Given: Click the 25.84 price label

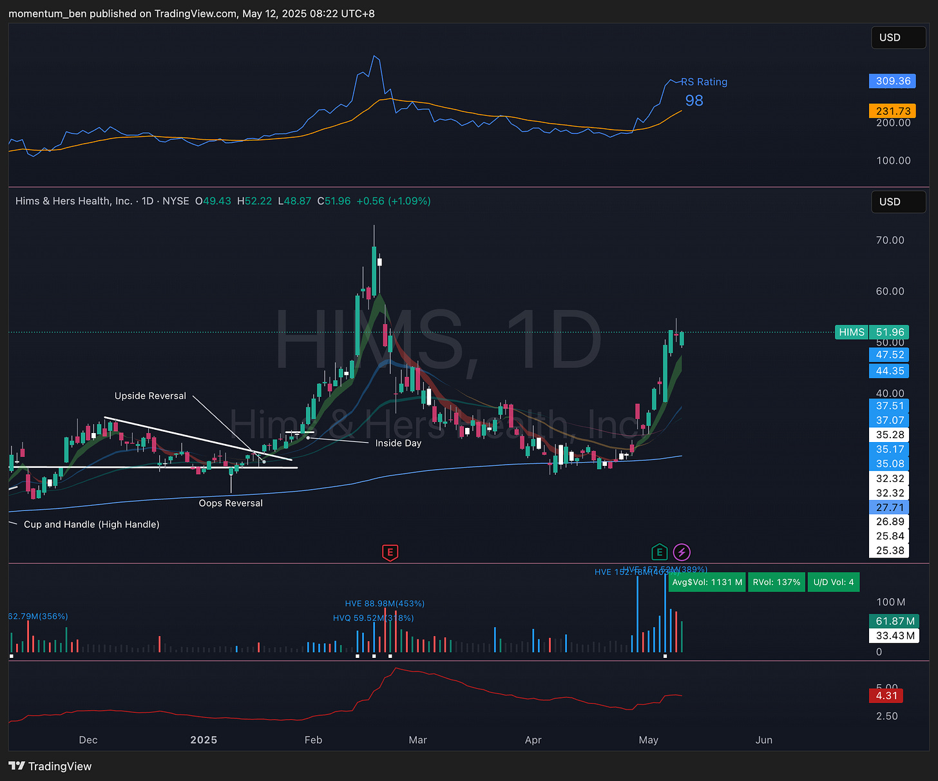Looking at the screenshot, I should [889, 536].
